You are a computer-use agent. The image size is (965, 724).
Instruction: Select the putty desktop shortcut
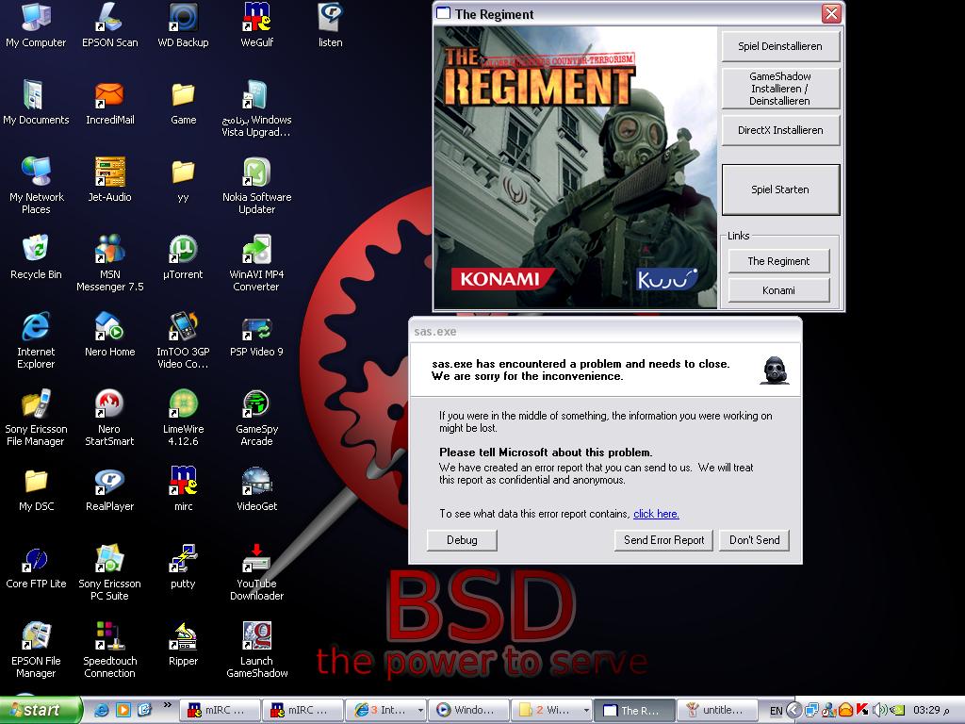(x=183, y=560)
